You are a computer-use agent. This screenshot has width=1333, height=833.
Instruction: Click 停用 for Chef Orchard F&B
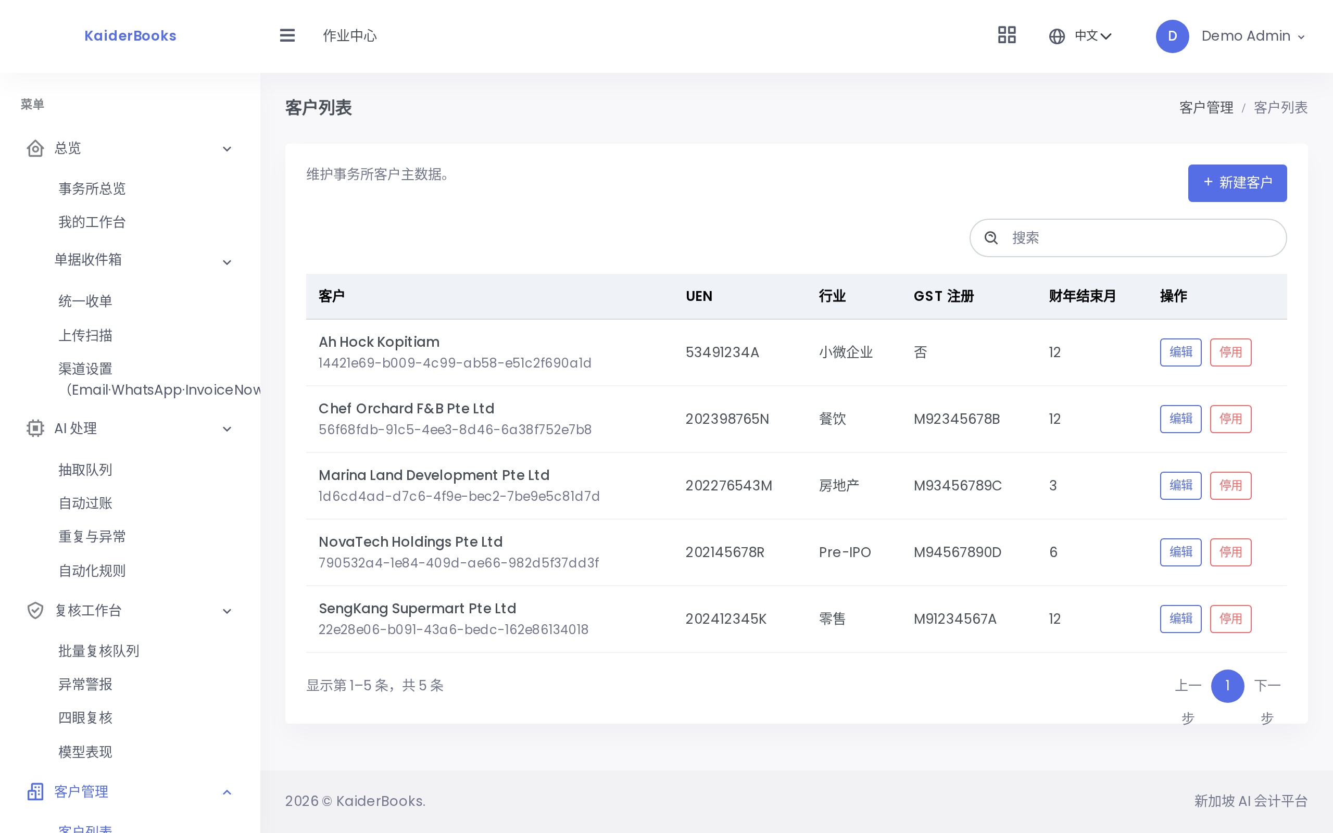pos(1230,419)
